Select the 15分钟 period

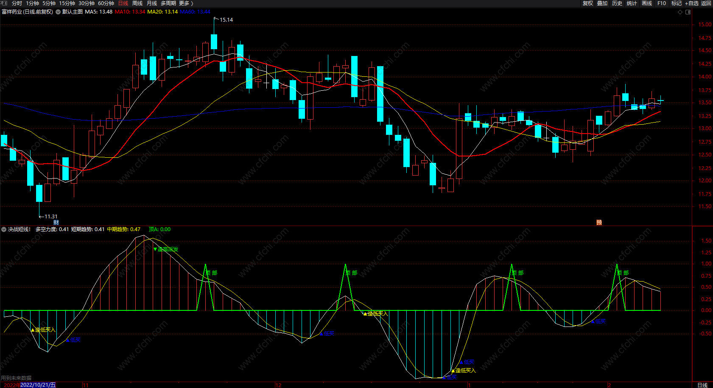[x=67, y=3]
